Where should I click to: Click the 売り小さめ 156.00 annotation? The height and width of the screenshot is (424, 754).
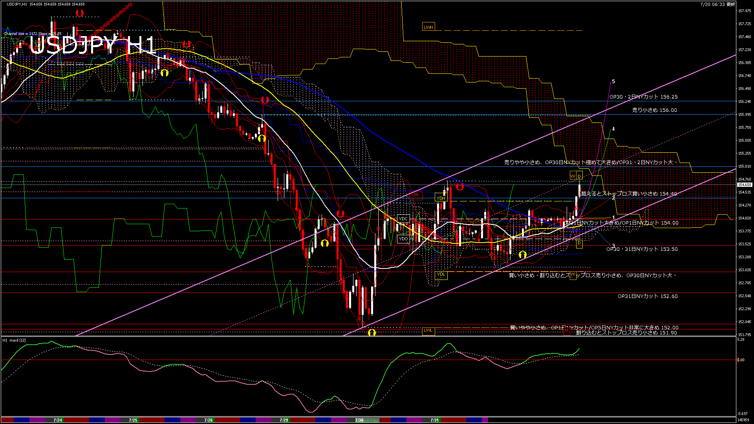[654, 110]
